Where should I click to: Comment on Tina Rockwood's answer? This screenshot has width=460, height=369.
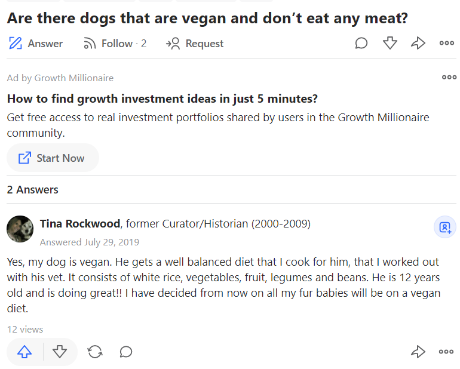tap(126, 352)
